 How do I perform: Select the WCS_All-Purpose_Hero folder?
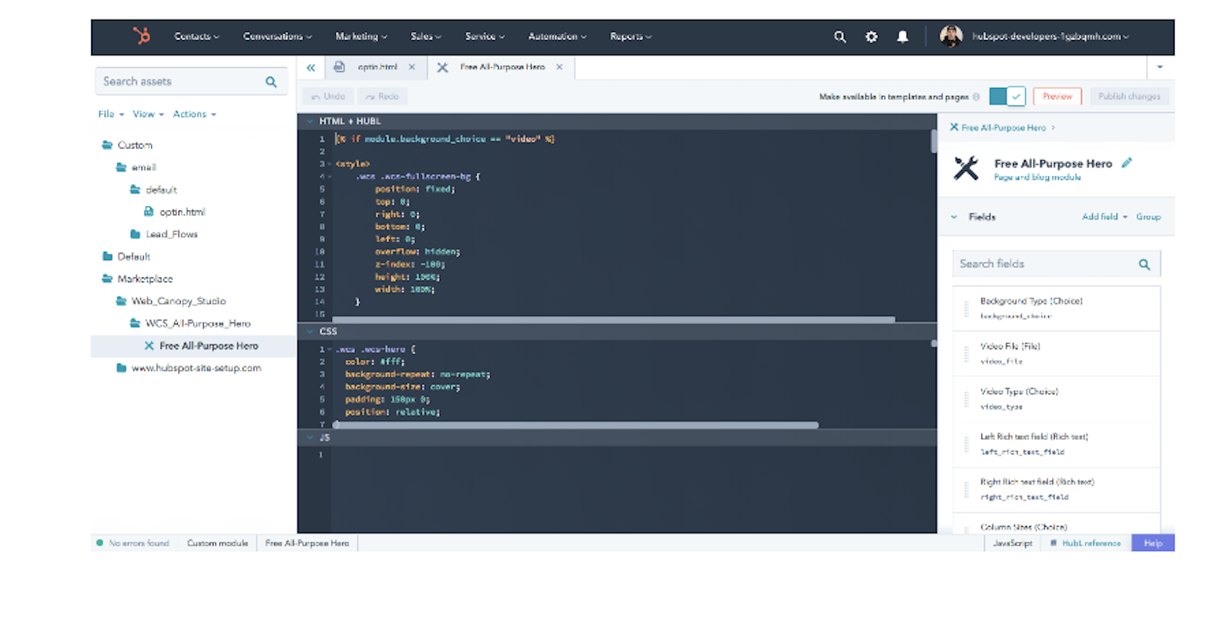tap(190, 324)
